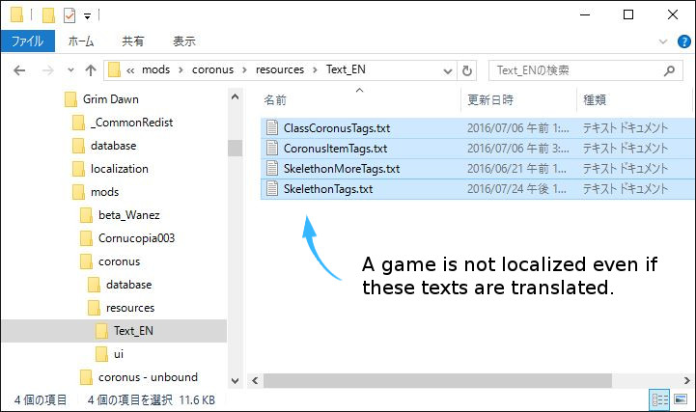Open the Help question mark icon
The image size is (696, 412).
(682, 41)
